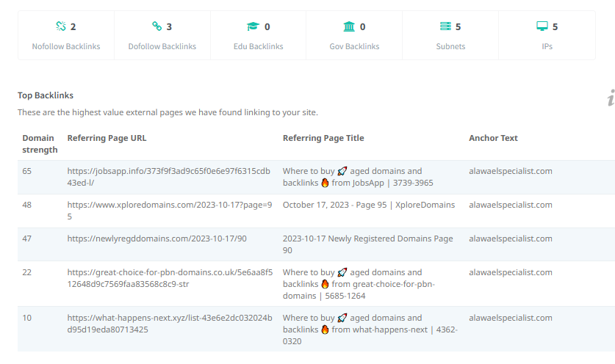The height and width of the screenshot is (364, 615).
Task: Click the IPs monitor icon
Action: [x=542, y=26]
